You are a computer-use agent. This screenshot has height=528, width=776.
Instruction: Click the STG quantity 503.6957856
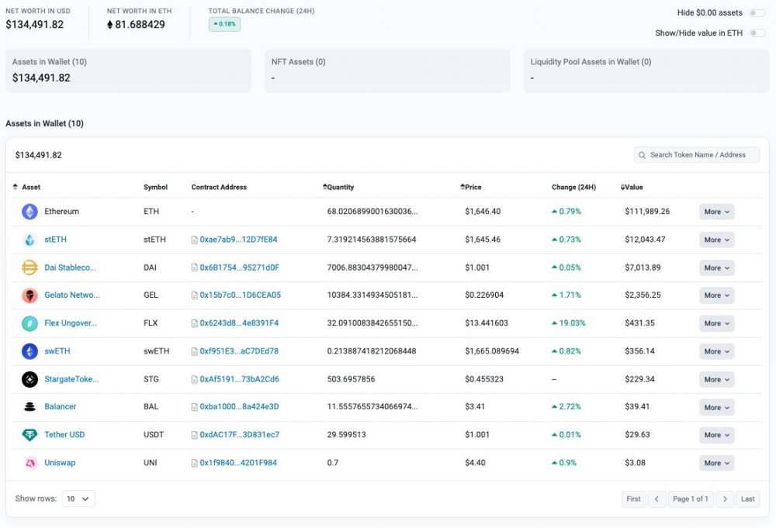(x=351, y=379)
